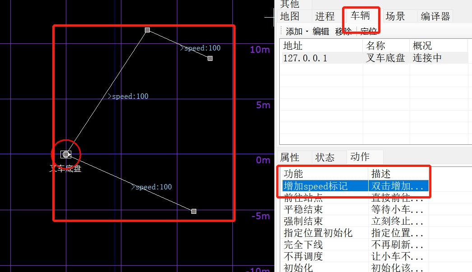
Task: Select the waypoint node nearest the 10m label
Action: point(210,59)
